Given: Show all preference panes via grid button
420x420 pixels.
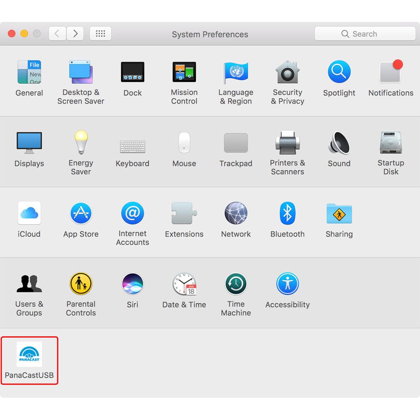Looking at the screenshot, I should [100, 34].
